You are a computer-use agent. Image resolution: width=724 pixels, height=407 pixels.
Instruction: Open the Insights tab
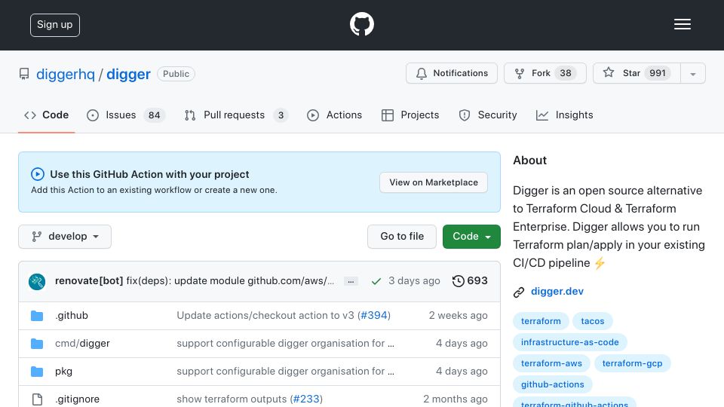564,115
